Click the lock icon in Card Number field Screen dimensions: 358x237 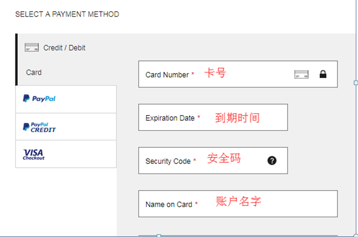click(323, 74)
